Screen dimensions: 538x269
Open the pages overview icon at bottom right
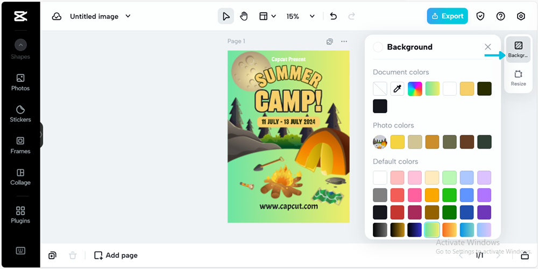tap(525, 255)
